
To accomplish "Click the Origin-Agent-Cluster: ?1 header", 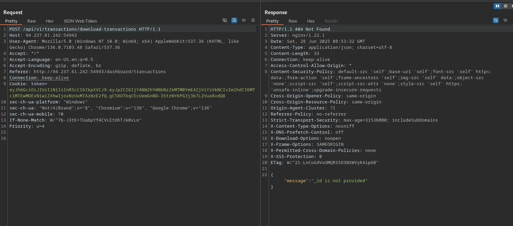I will [303, 108].
